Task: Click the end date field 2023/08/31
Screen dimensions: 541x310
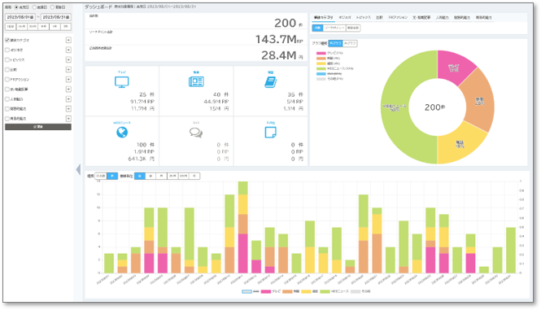Action: pos(56,17)
